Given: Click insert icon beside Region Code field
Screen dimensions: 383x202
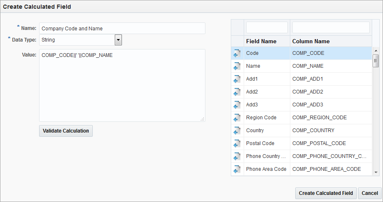Looking at the screenshot, I should (x=237, y=118).
